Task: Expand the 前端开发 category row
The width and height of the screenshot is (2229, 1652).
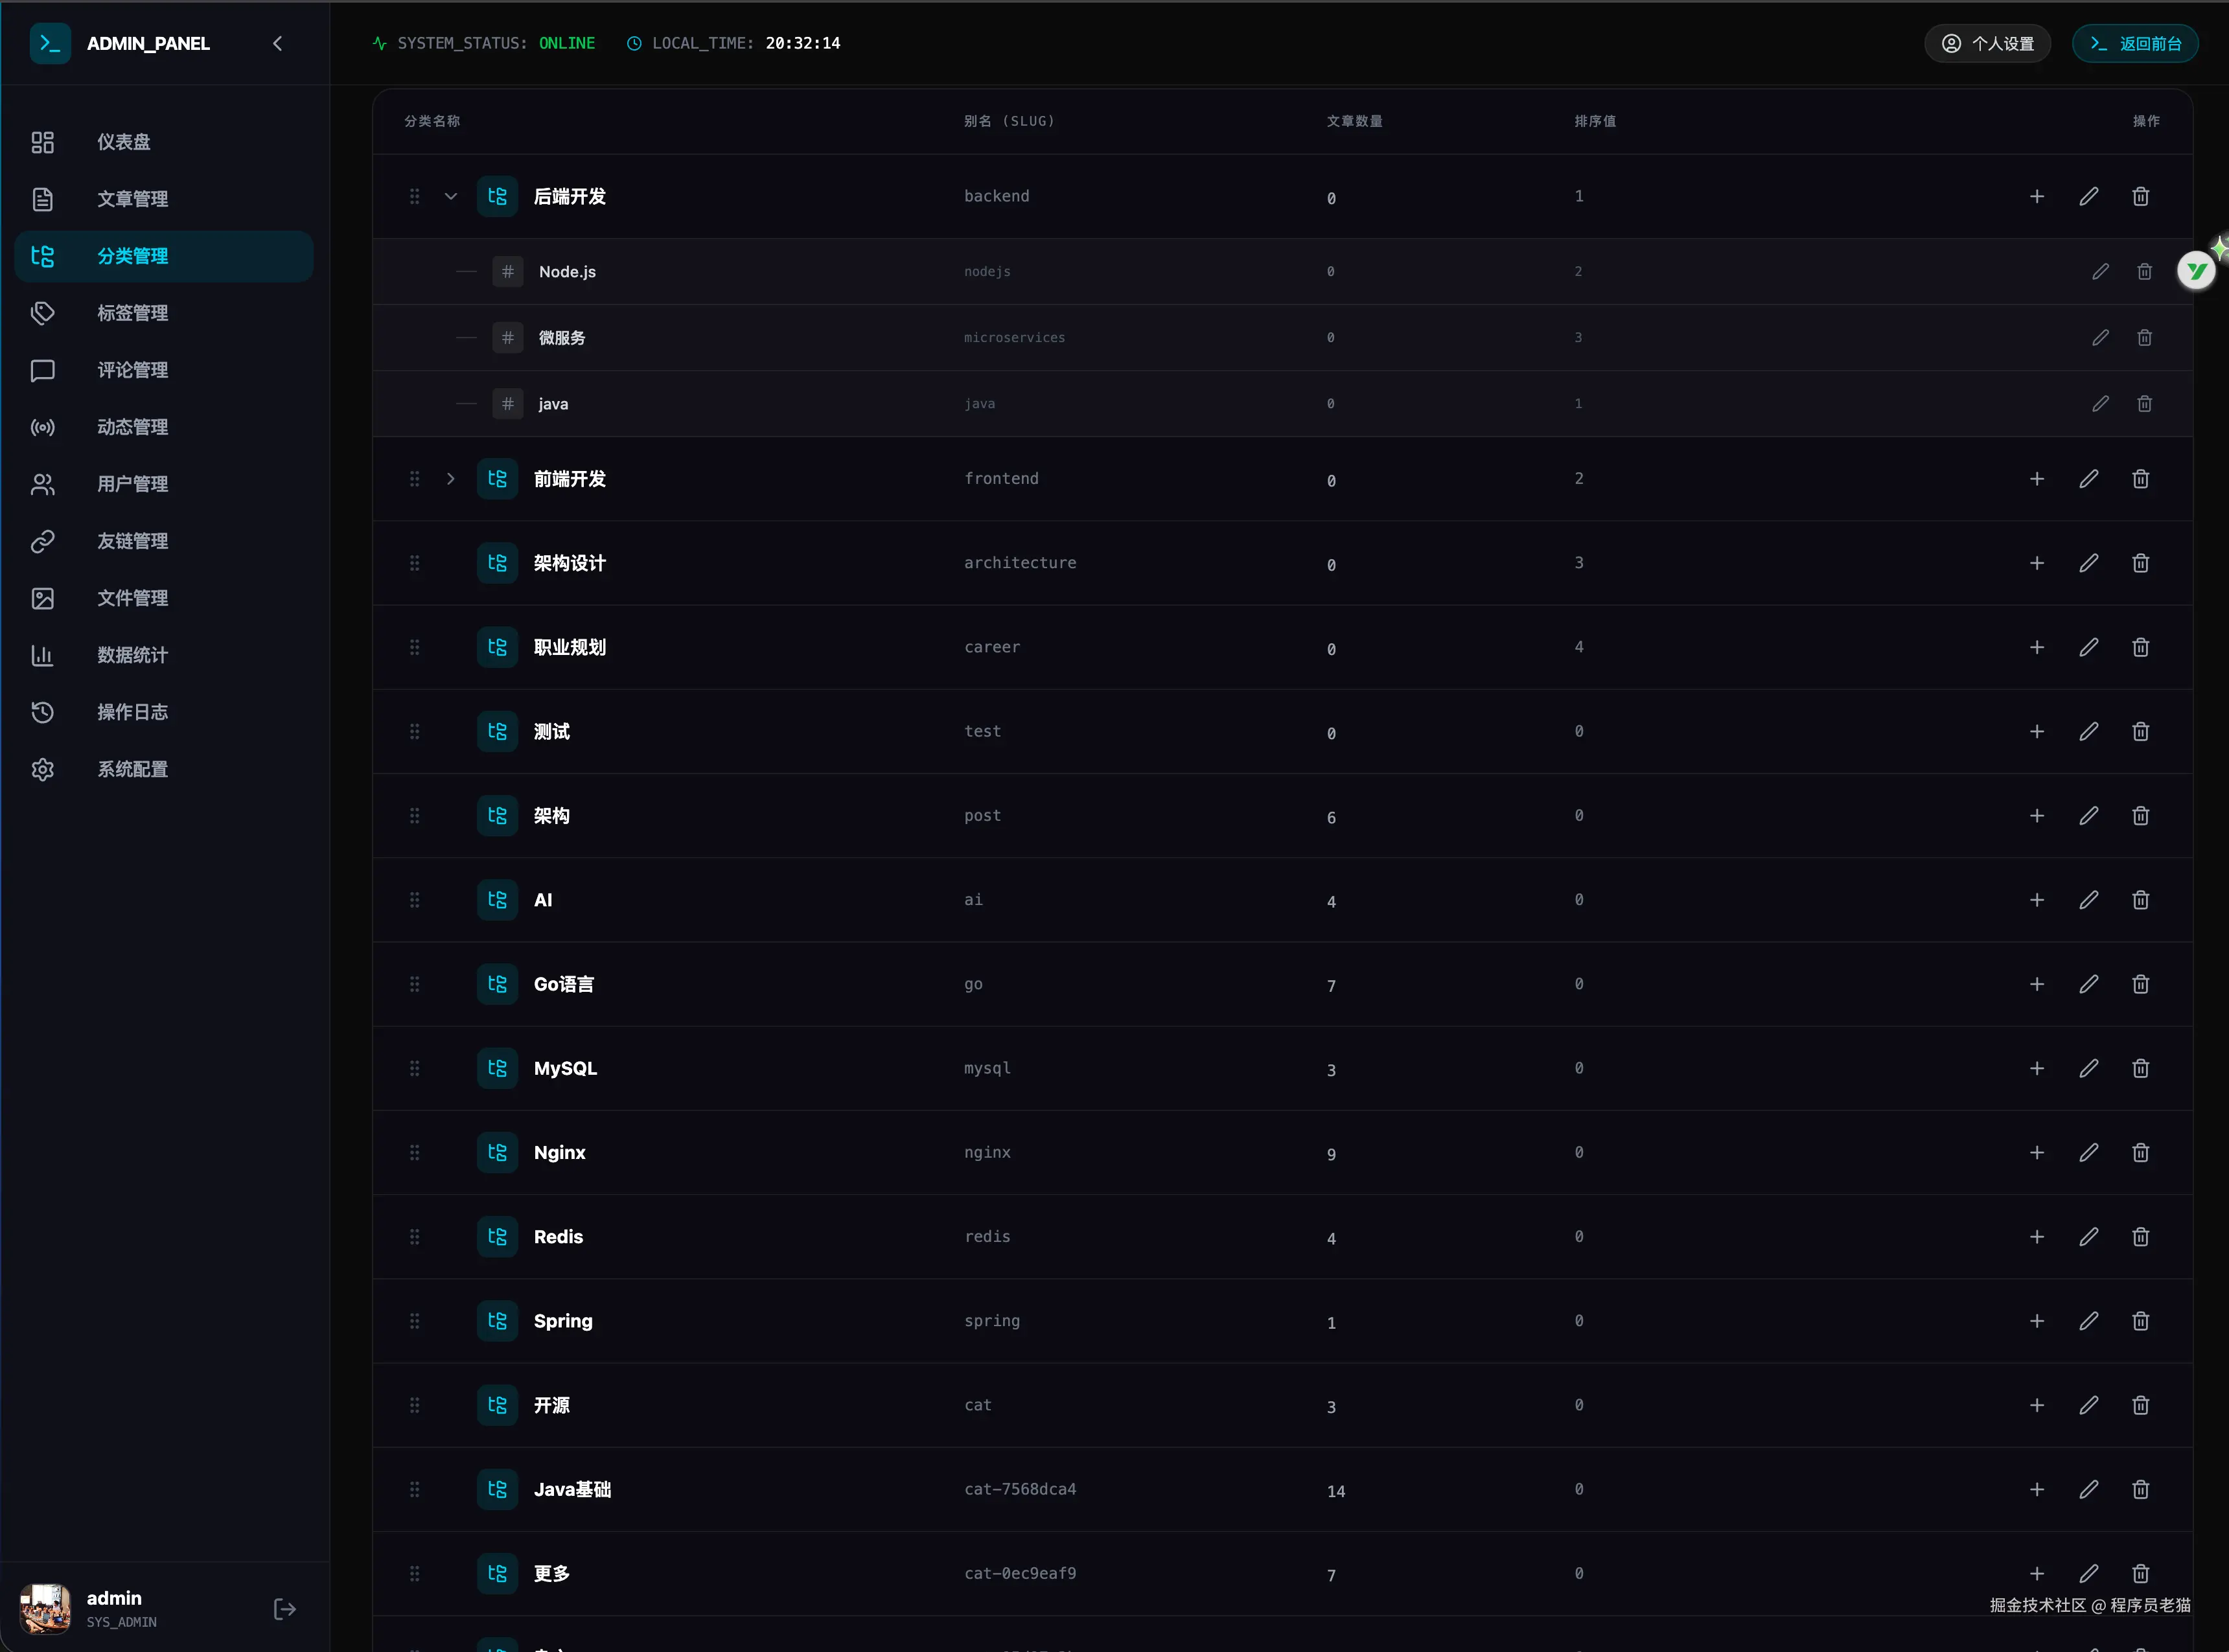Action: click(451, 479)
